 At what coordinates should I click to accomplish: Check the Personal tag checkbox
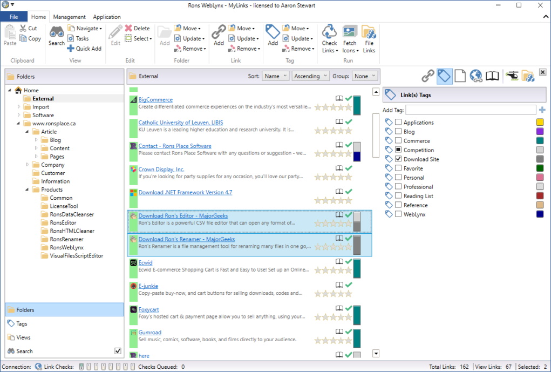coord(398,177)
